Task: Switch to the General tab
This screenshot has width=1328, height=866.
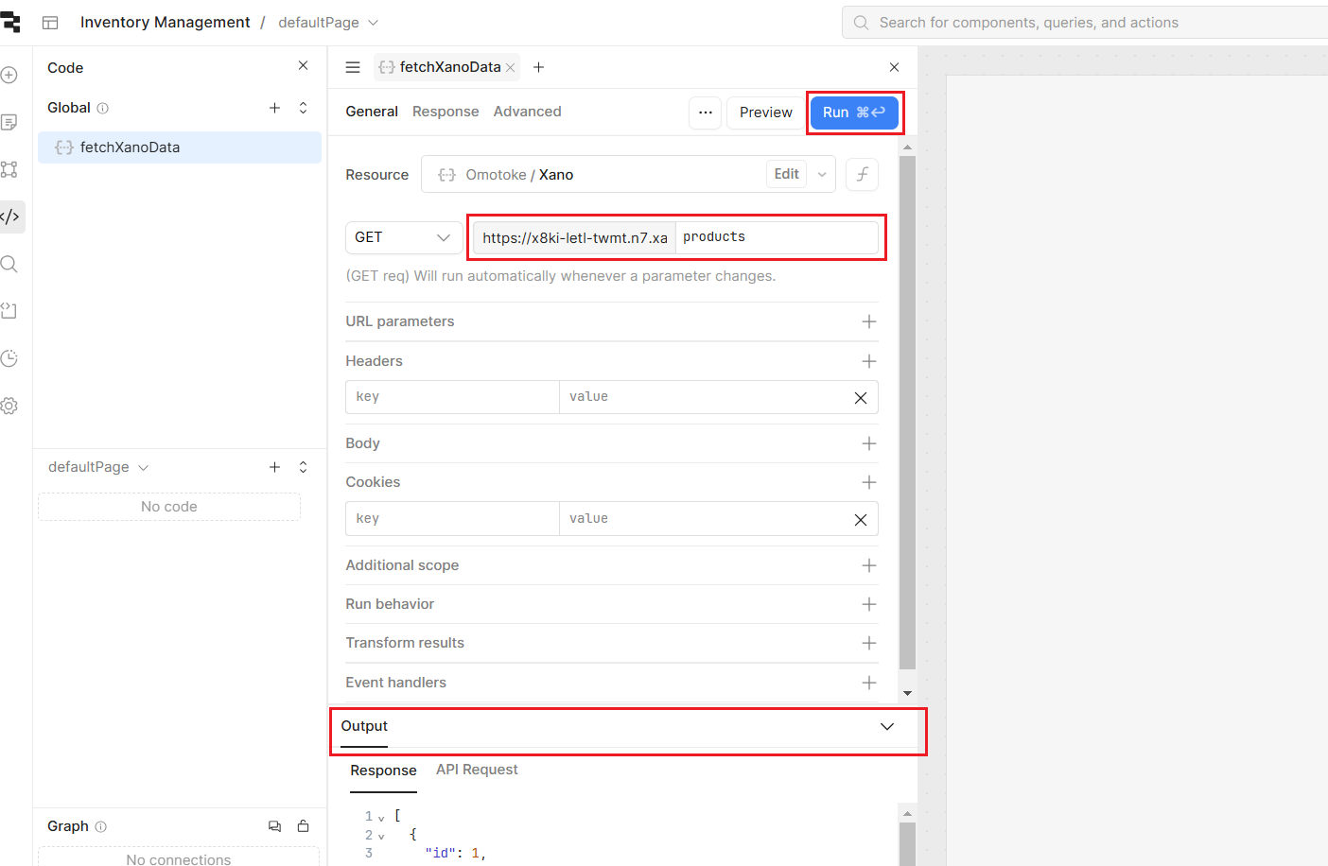Action: (x=372, y=112)
